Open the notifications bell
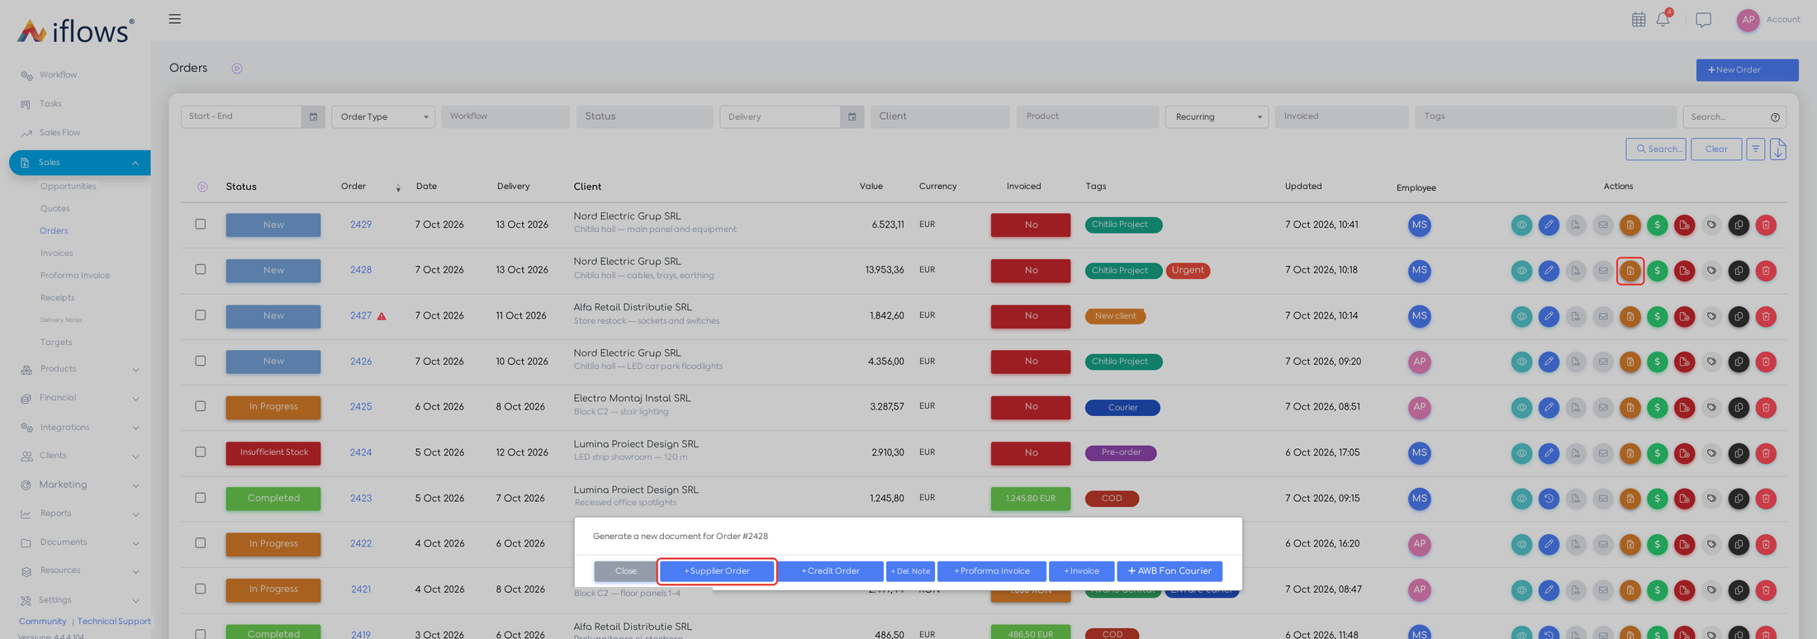Screen dimensions: 1817x639 tap(1663, 20)
